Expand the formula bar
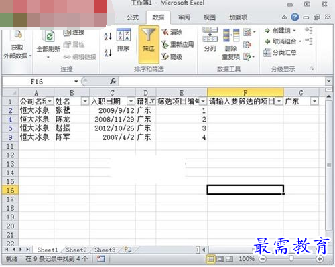Screen dimensions: 335x267 tap(328, 80)
